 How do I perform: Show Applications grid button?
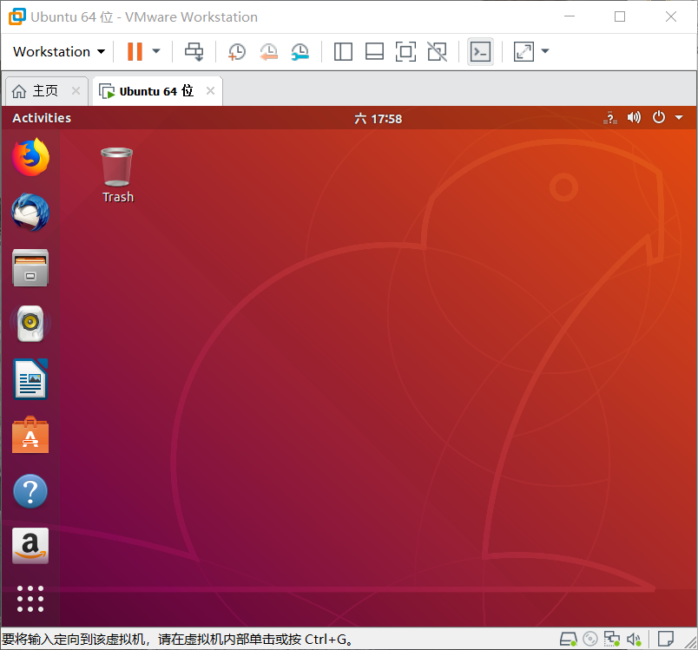tap(30, 599)
